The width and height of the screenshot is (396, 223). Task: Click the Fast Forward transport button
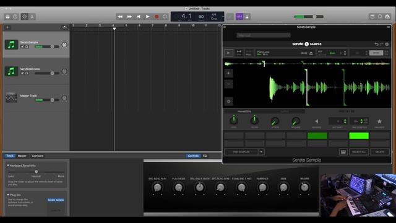129,17
